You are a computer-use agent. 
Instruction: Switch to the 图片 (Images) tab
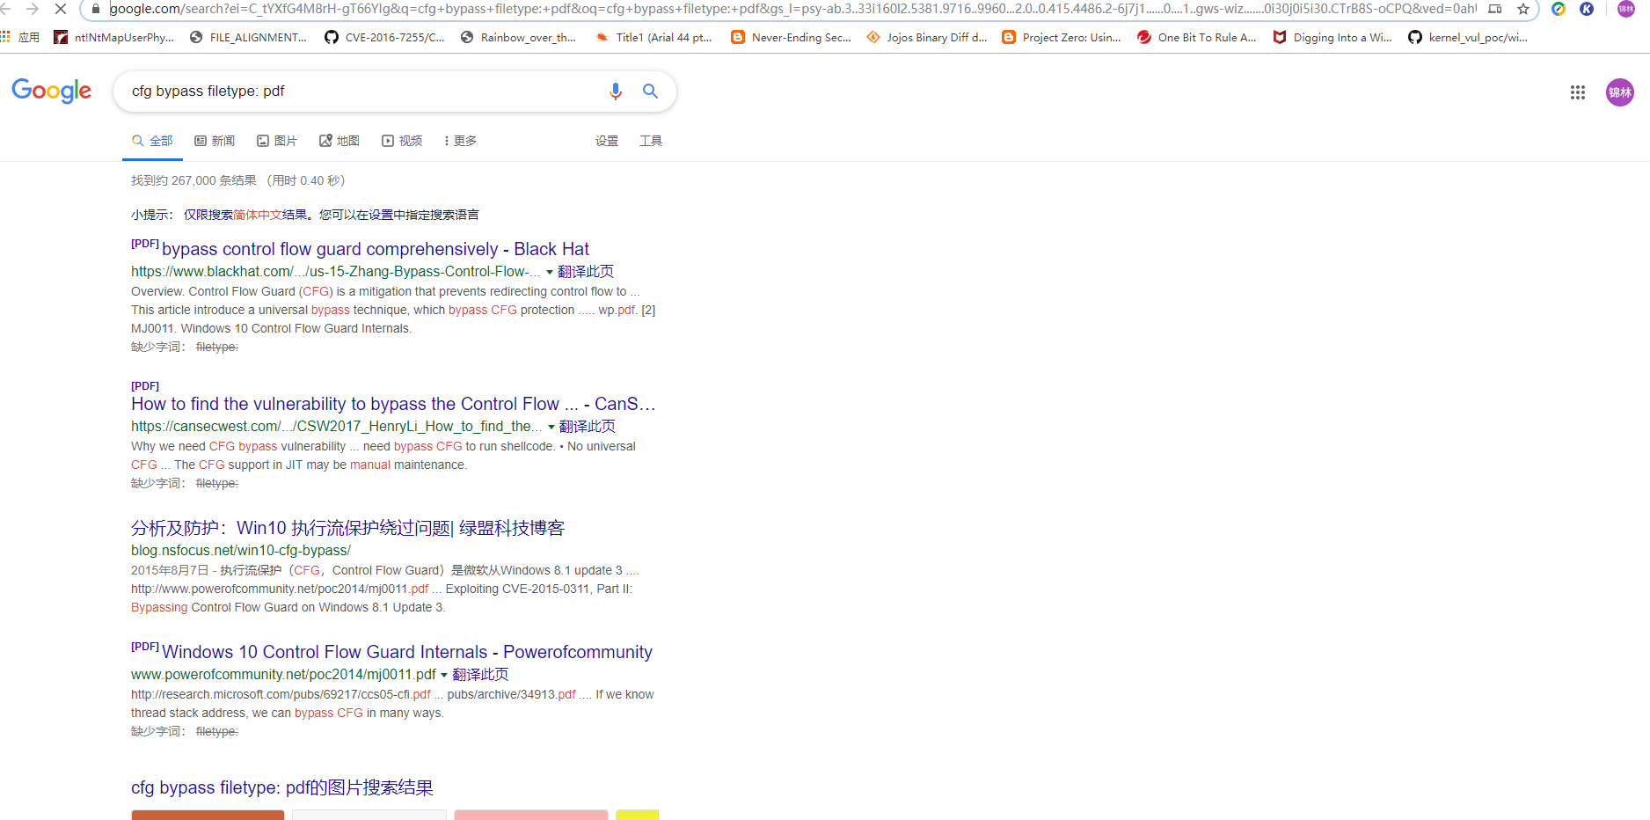277,141
